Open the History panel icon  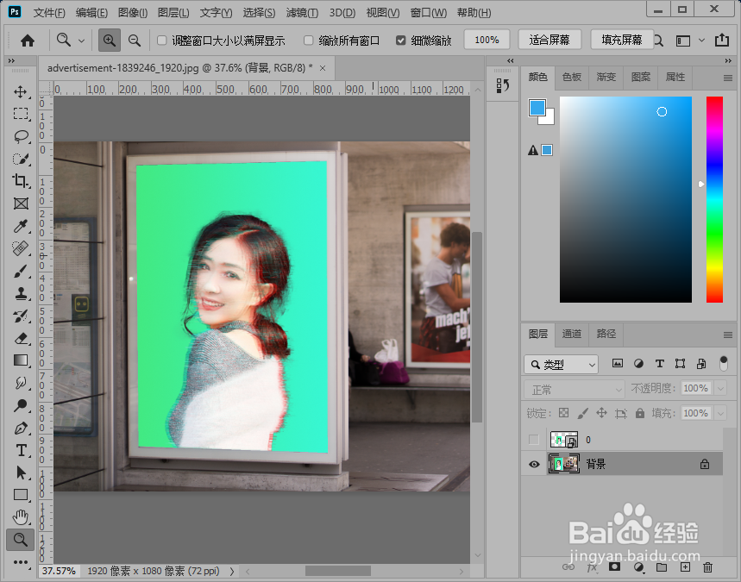coord(503,85)
